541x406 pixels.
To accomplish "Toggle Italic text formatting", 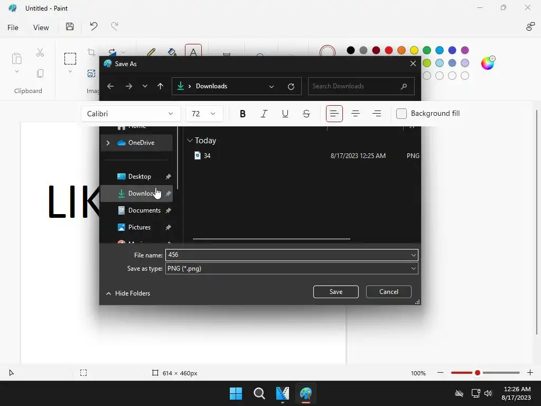I will (x=264, y=114).
